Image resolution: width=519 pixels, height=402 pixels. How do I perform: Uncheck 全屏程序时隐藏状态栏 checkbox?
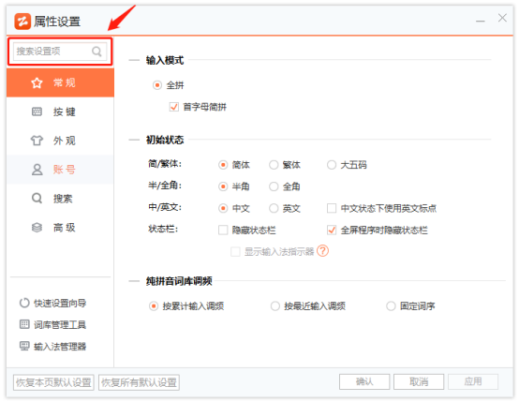click(x=332, y=230)
